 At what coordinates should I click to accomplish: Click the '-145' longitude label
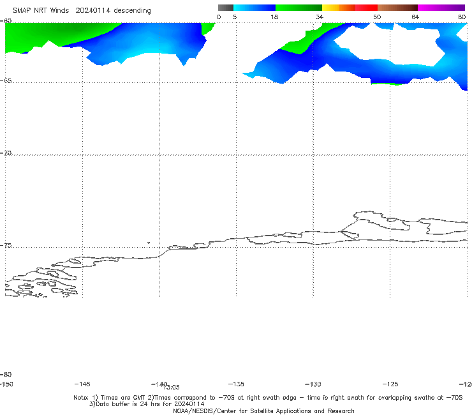pyautogui.click(x=82, y=384)
